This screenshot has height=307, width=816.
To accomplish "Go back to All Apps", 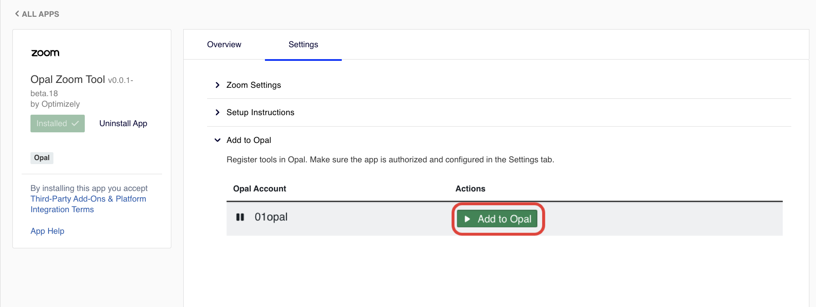I will tap(37, 14).
